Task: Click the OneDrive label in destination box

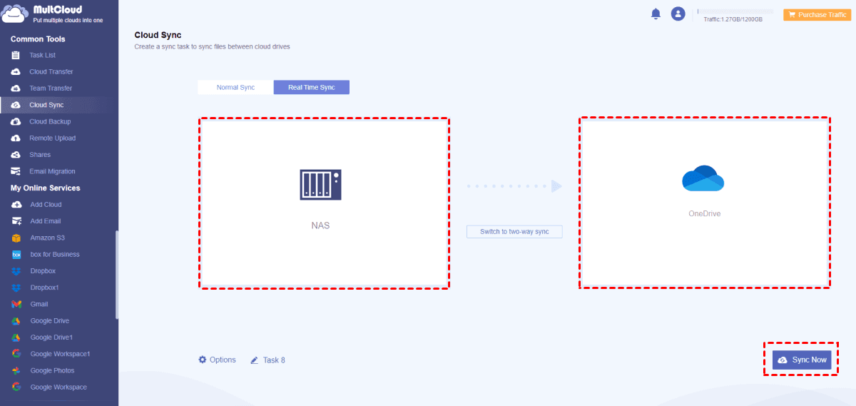Action: point(705,213)
